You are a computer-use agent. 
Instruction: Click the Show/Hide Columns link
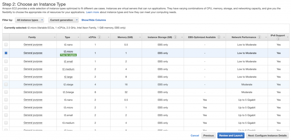tap(94, 20)
